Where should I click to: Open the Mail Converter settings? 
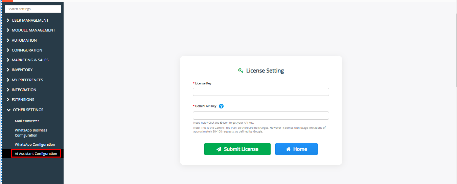point(27,121)
